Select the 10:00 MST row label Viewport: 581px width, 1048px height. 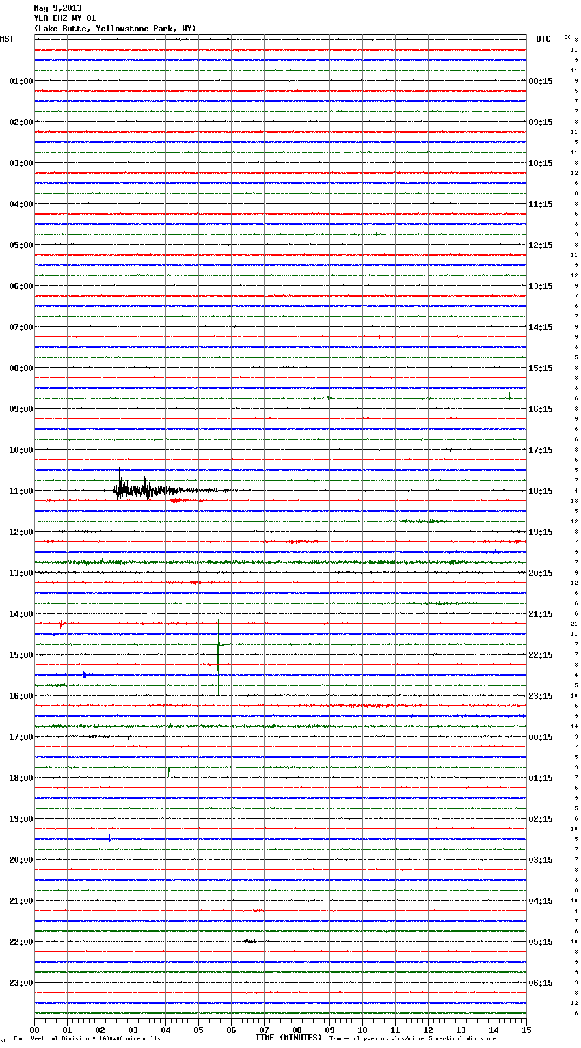click(21, 450)
